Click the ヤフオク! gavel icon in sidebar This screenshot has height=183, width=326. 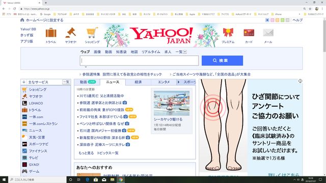[24, 96]
